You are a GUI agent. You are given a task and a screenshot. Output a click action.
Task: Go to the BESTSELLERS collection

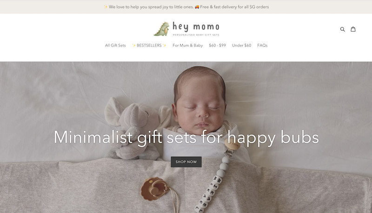(149, 45)
